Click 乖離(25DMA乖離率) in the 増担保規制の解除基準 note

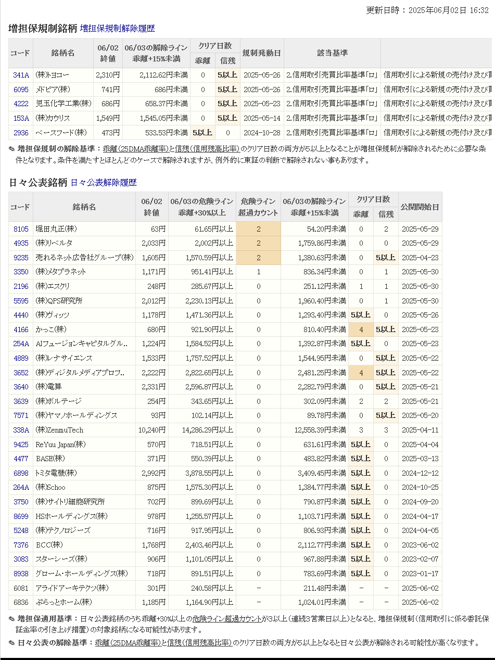click(135, 149)
